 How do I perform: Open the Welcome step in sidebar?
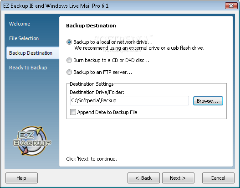pos(20,24)
